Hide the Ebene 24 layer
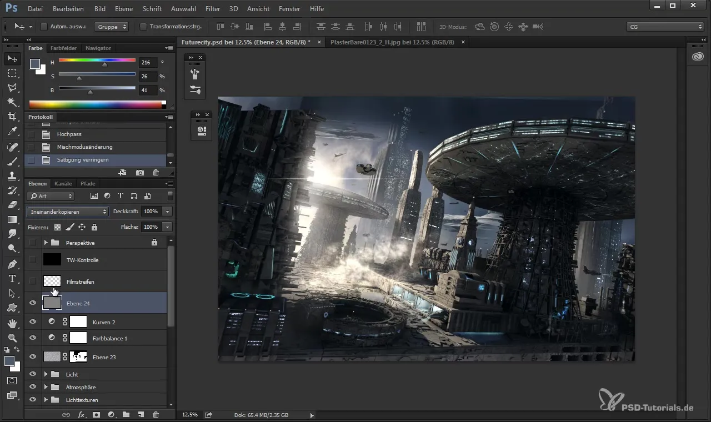The height and width of the screenshot is (422, 711). coord(32,303)
